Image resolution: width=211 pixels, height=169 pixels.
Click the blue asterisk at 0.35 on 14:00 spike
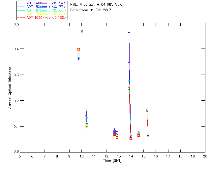129,62
